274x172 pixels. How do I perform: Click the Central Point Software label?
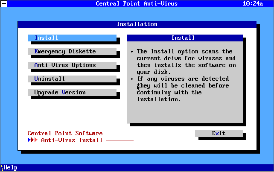(x=65, y=133)
